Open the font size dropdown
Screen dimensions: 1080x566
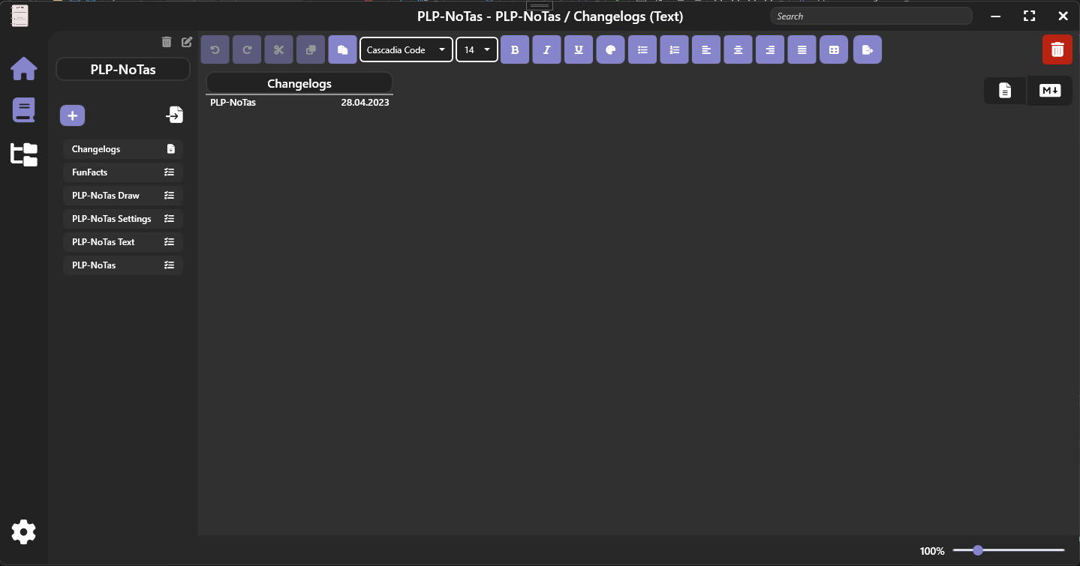pyautogui.click(x=477, y=49)
